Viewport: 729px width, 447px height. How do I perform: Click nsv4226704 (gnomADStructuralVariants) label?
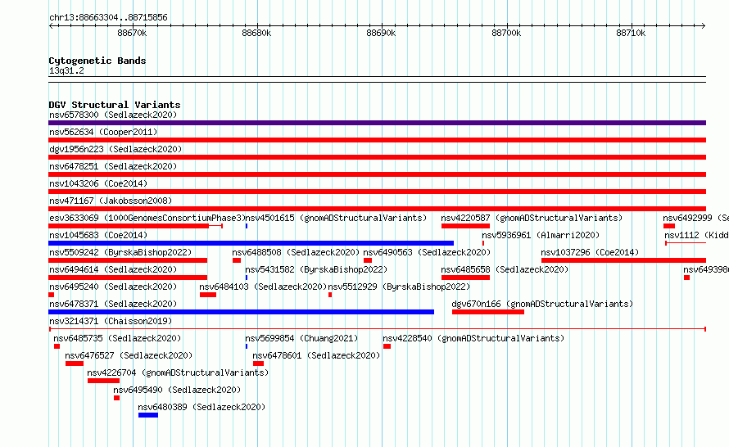pyautogui.click(x=178, y=372)
